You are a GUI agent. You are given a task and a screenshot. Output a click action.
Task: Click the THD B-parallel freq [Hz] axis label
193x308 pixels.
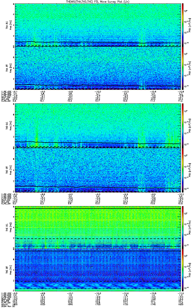tap(11, 170)
